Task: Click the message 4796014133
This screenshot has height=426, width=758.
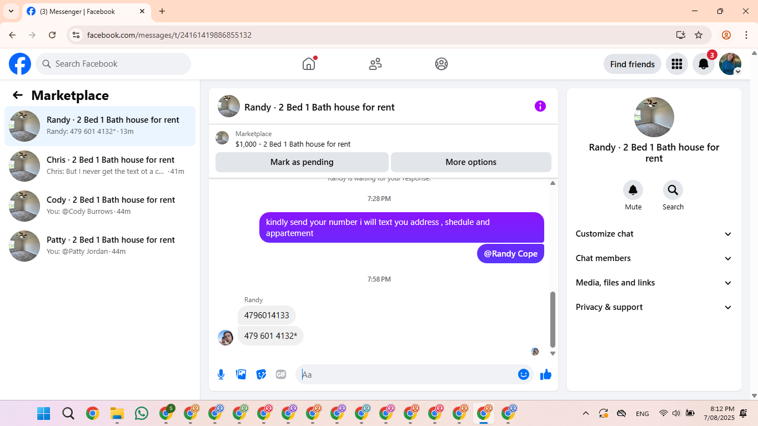Action: click(267, 315)
